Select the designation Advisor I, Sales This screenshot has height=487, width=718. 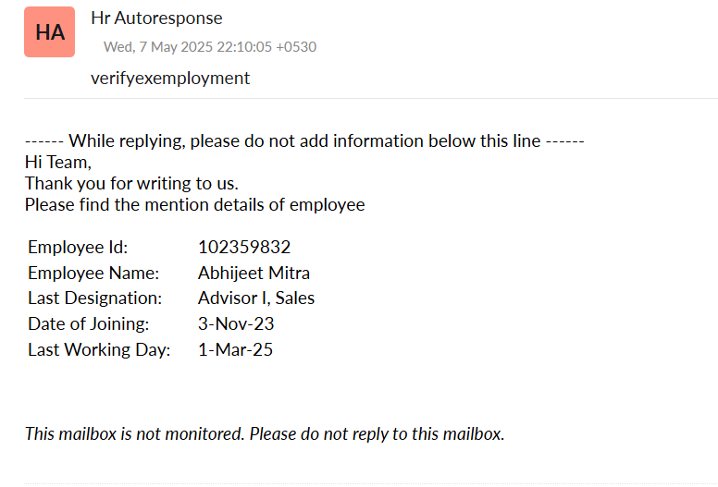[x=256, y=298]
